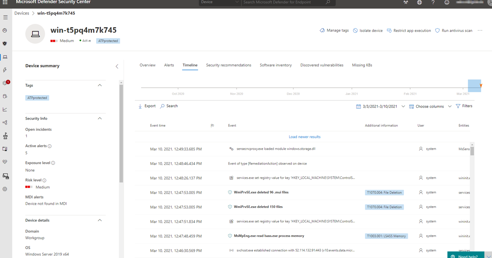Open sidebar icon with red notification badge
Viewport: 492px width, 258px height.
5,83
